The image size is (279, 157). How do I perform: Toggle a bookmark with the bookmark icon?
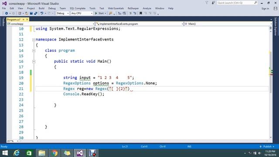(x=140, y=14)
